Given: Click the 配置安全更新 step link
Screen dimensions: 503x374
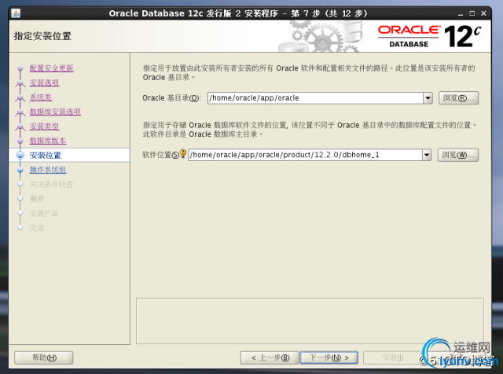Looking at the screenshot, I should [x=52, y=68].
